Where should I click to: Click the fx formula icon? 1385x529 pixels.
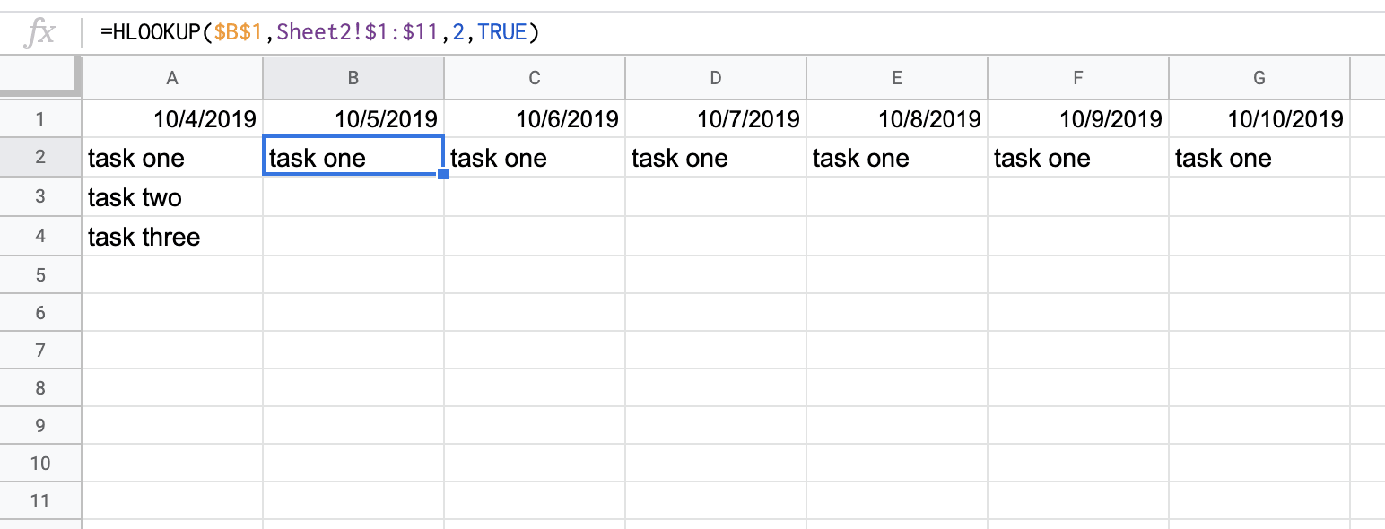click(39, 33)
